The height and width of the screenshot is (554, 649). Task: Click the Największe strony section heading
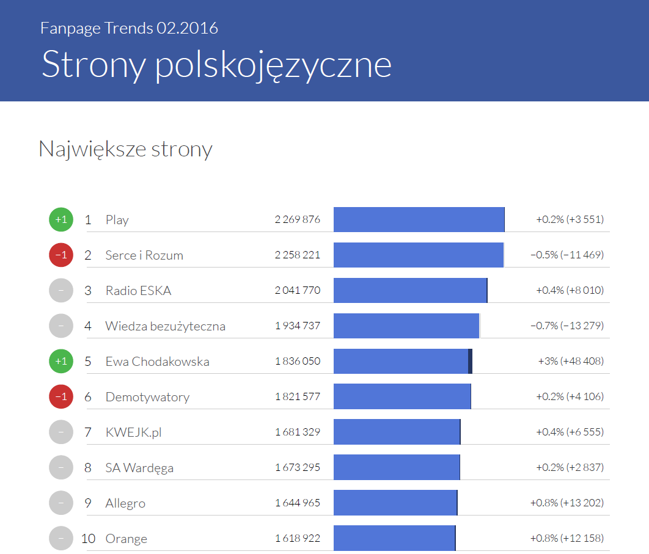[x=125, y=149]
